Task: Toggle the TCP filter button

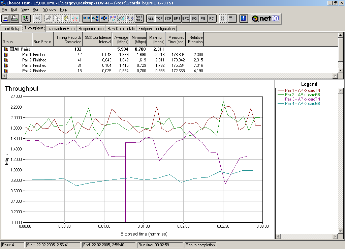Action: coord(159,19)
